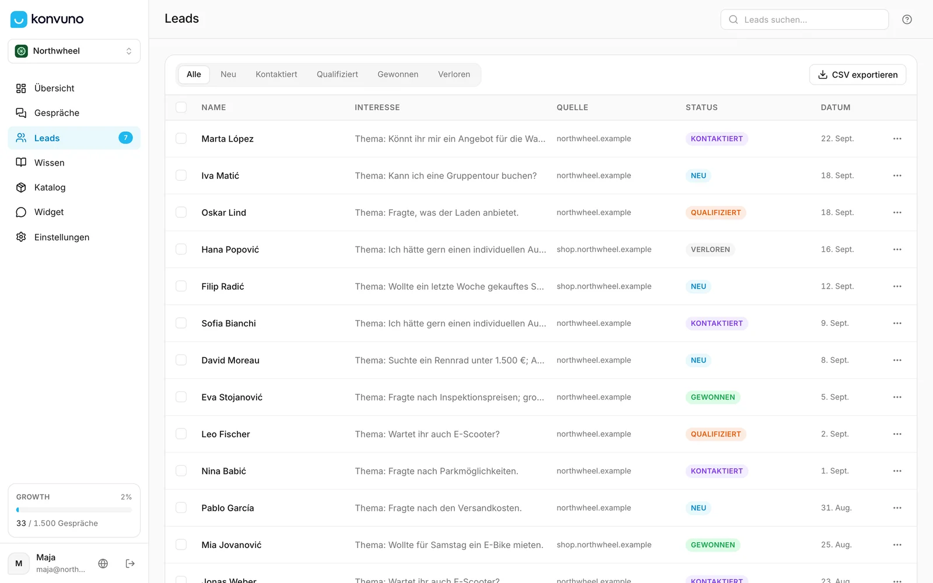Select the Marta López row checkbox
Image resolution: width=933 pixels, height=583 pixels.
tap(181, 139)
